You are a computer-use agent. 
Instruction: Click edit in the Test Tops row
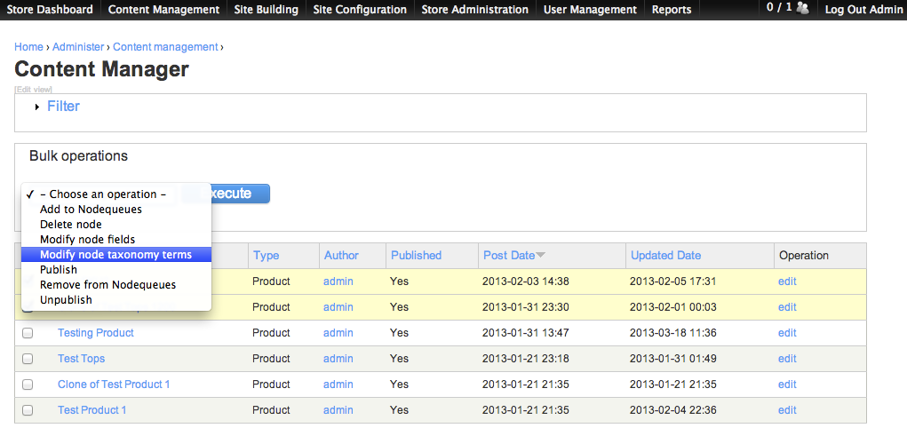click(787, 359)
